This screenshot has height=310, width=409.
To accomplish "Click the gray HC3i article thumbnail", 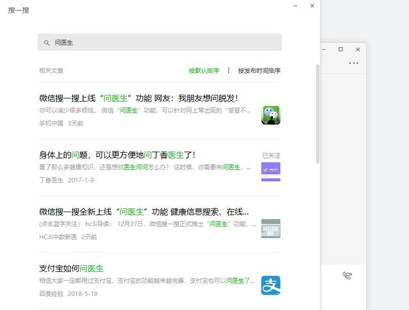I will click(270, 229).
